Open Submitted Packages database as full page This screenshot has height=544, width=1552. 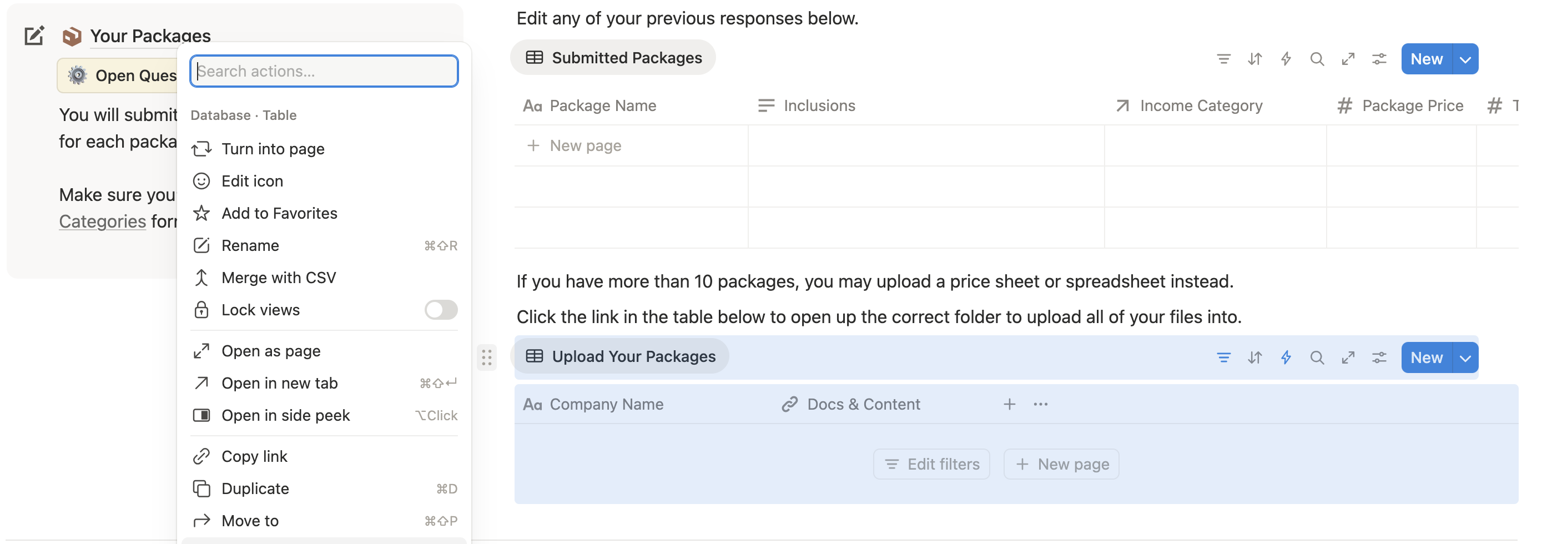pos(1348,59)
